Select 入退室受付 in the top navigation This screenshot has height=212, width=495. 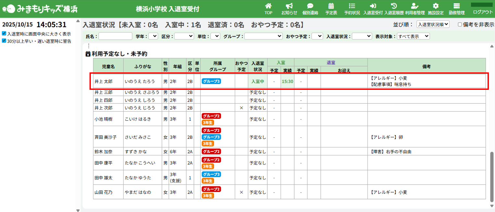pos(373,9)
